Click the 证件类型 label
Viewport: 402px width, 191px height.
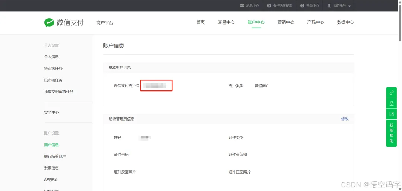point(236,137)
